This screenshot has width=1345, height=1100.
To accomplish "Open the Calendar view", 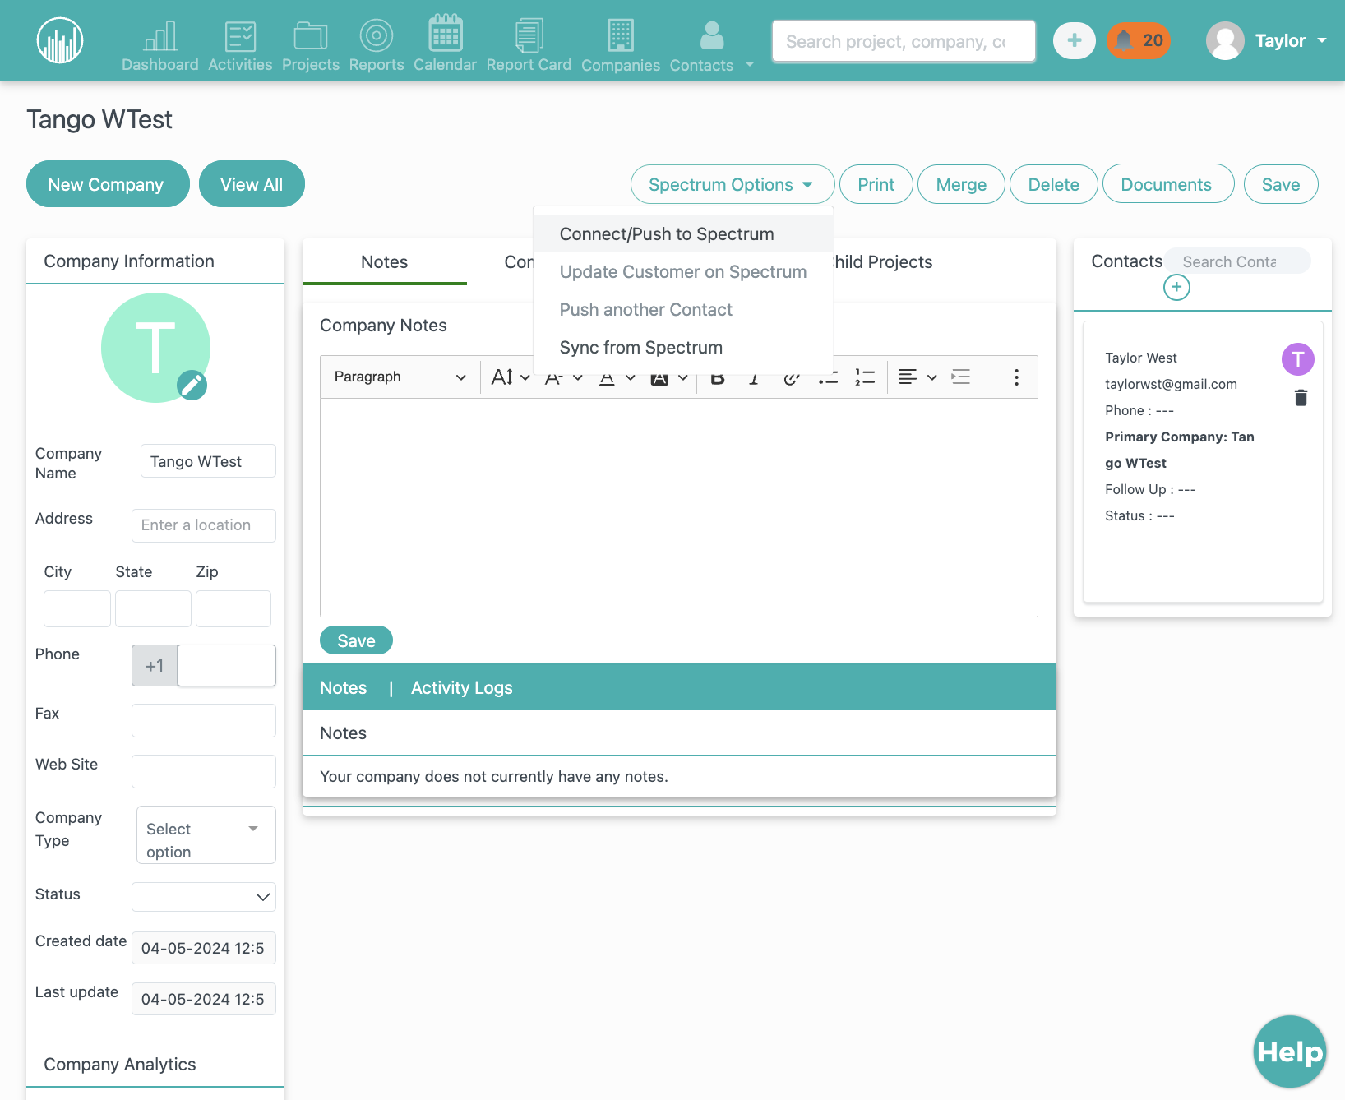I will click(x=445, y=44).
